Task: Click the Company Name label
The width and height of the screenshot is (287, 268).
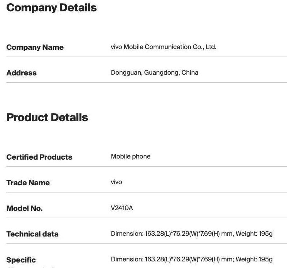Action: (35, 47)
